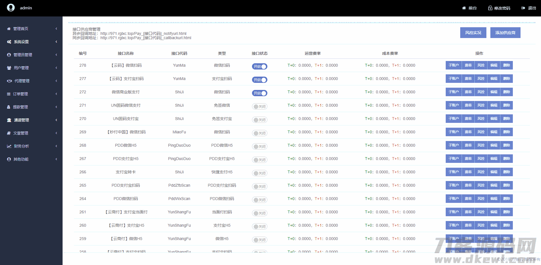Open the 文章管理 sidebar menu

pyautogui.click(x=20, y=133)
